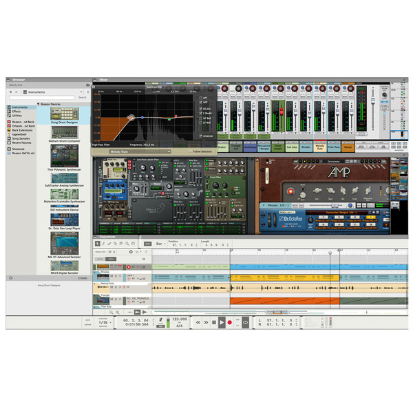Go back in the Browser navigation

[10, 92]
